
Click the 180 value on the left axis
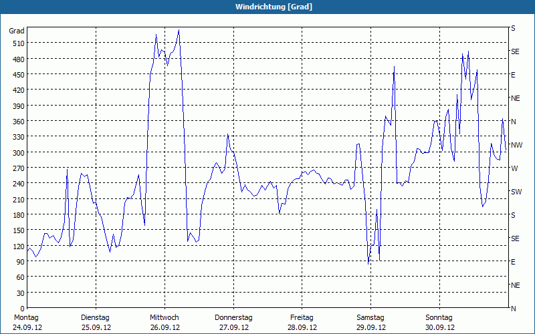[x=19, y=215]
